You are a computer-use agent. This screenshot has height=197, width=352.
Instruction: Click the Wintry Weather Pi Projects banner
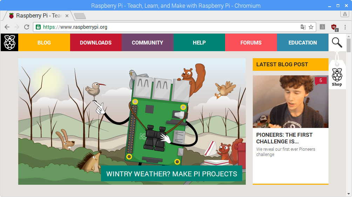[171, 174]
